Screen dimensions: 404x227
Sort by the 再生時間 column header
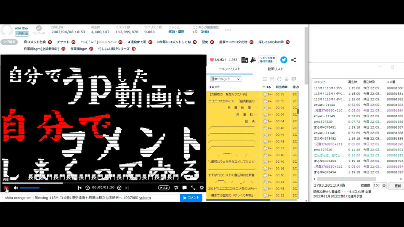pos(282,87)
